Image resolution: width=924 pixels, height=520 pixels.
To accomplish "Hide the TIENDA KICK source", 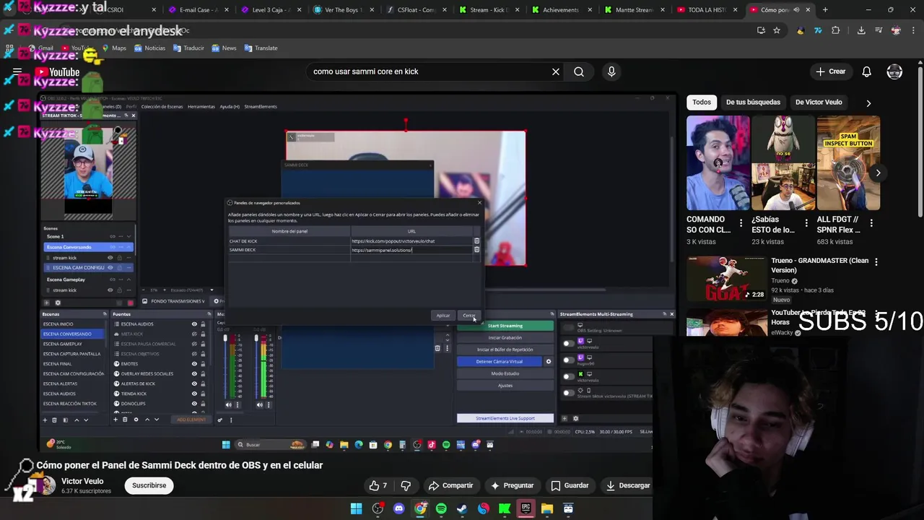I will 194,394.
